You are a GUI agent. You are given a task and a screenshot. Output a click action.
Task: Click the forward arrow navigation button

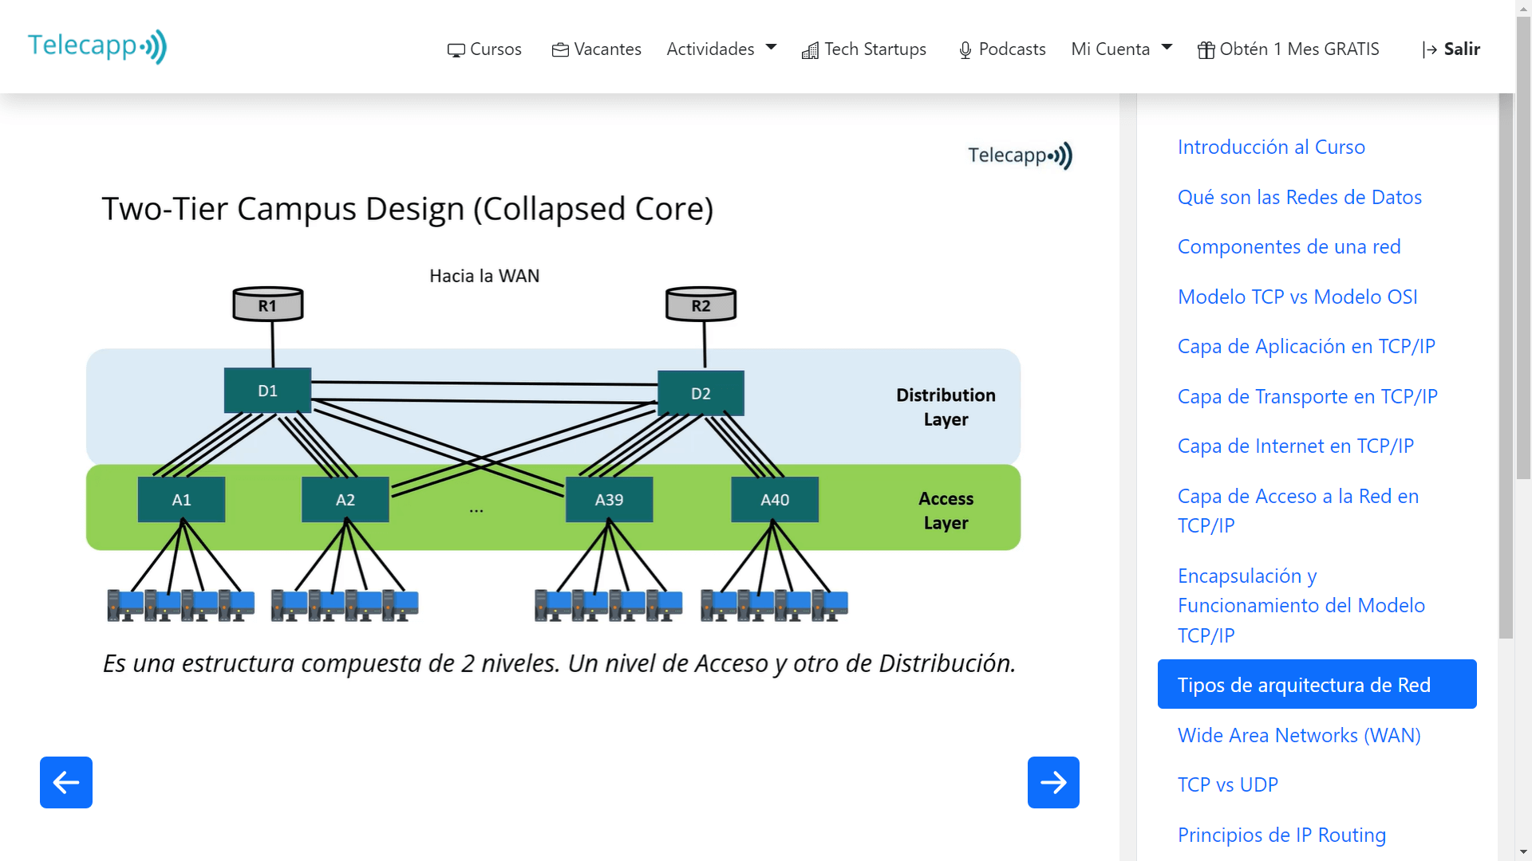coord(1052,782)
